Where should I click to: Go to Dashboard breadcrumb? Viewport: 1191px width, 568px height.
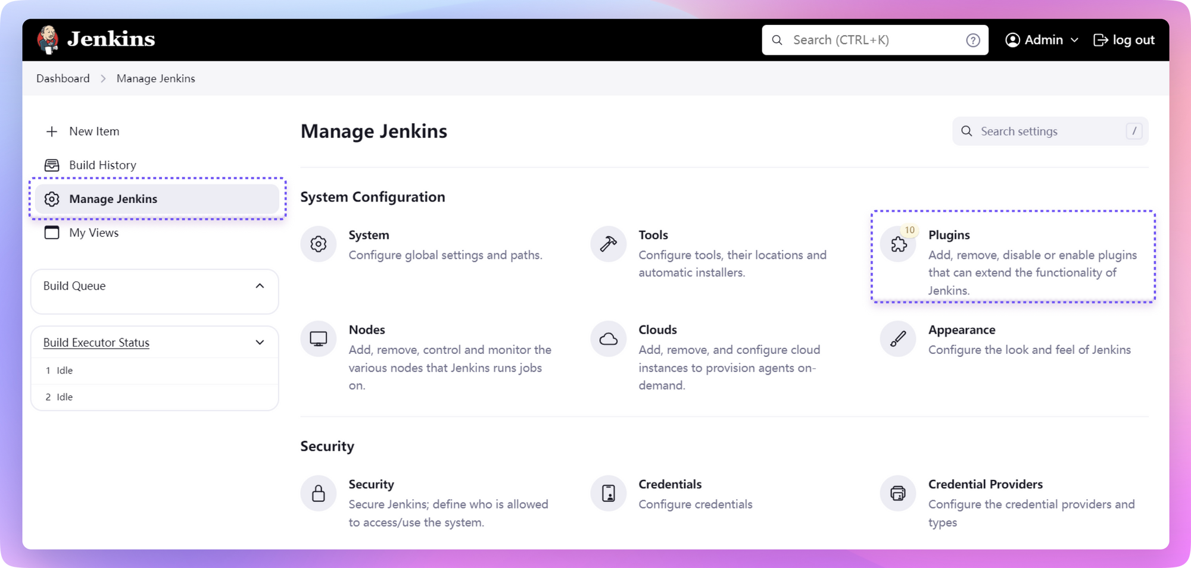tap(63, 79)
